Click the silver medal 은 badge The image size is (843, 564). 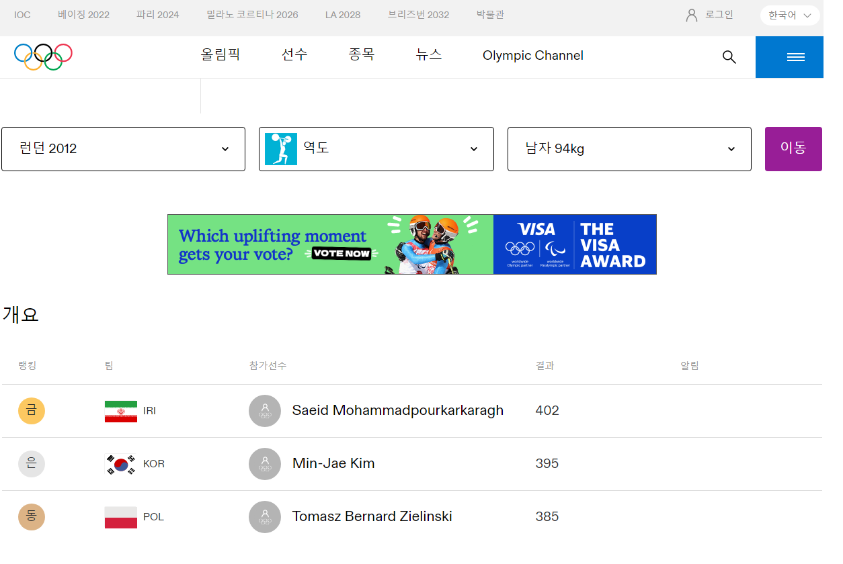32,464
